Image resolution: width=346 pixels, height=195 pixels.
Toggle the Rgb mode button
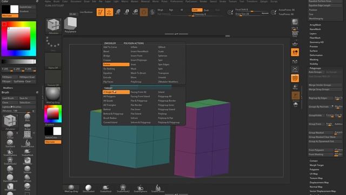(x=171, y=10)
